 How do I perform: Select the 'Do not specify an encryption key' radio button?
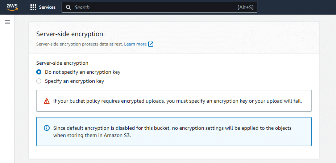tap(39, 72)
